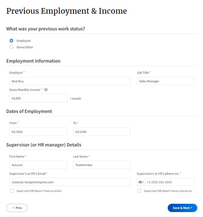Go back using the Prev button

[x=17, y=208]
